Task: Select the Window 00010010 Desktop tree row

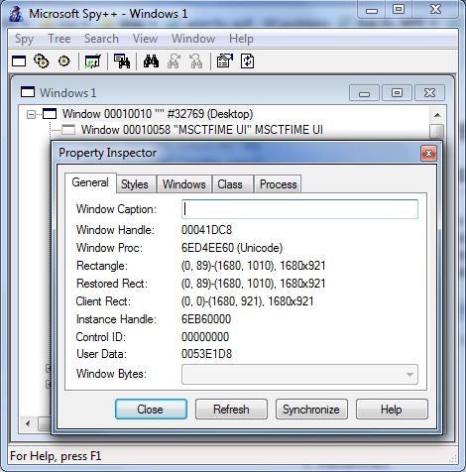Action: pyautogui.click(x=158, y=114)
